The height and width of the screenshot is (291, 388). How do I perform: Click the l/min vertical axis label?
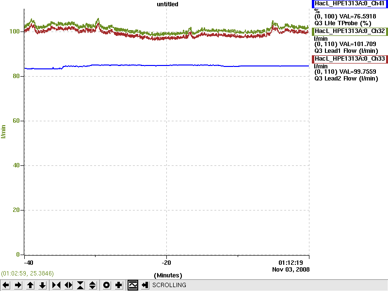coord(3,131)
